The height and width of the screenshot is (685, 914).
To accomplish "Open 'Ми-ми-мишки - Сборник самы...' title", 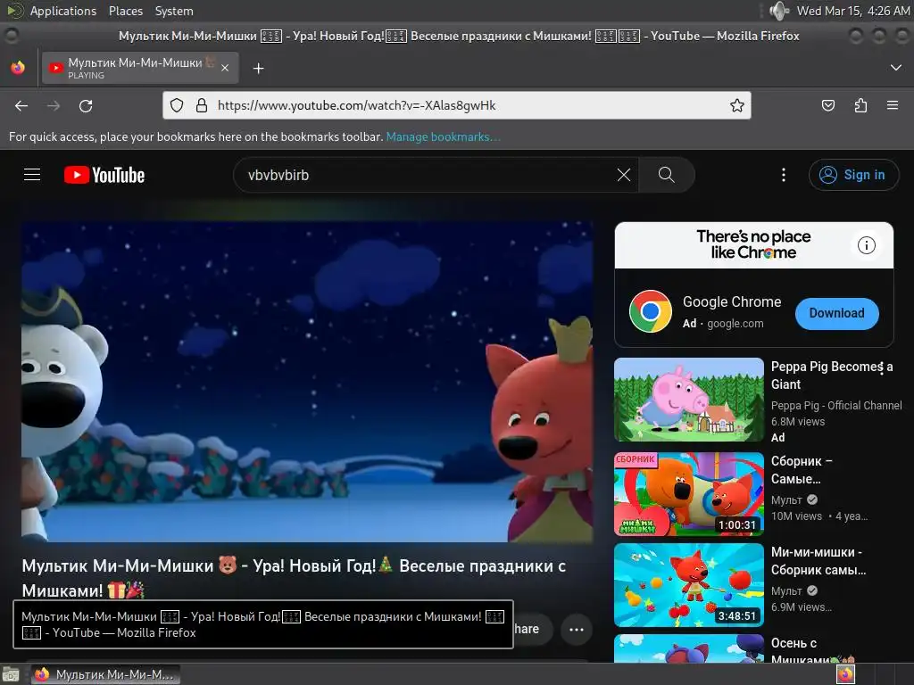I will pos(818,561).
